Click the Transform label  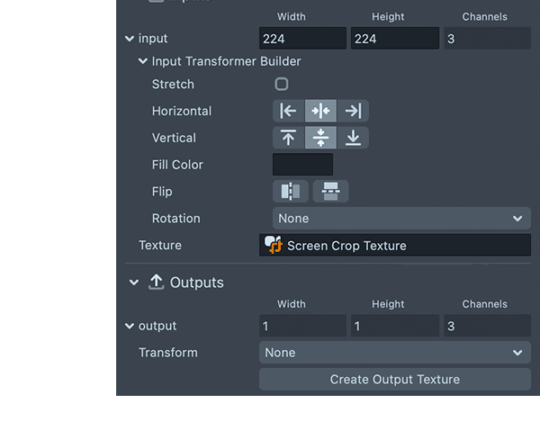tap(168, 353)
